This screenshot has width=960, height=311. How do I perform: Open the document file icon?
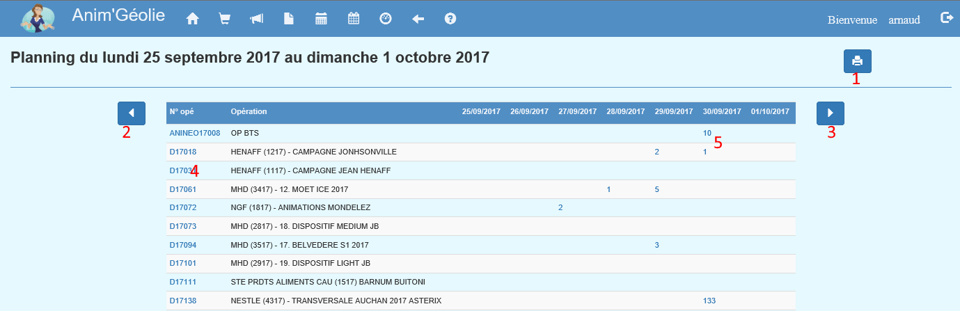tap(288, 19)
